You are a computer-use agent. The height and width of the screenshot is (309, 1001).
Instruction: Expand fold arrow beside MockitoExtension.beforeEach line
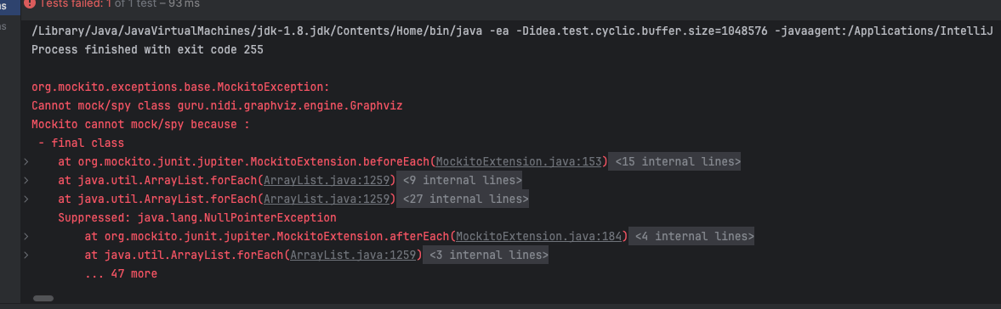click(x=26, y=162)
